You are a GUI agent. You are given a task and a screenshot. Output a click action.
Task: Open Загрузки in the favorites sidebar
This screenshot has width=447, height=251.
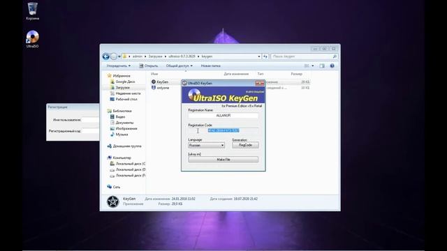pos(123,87)
